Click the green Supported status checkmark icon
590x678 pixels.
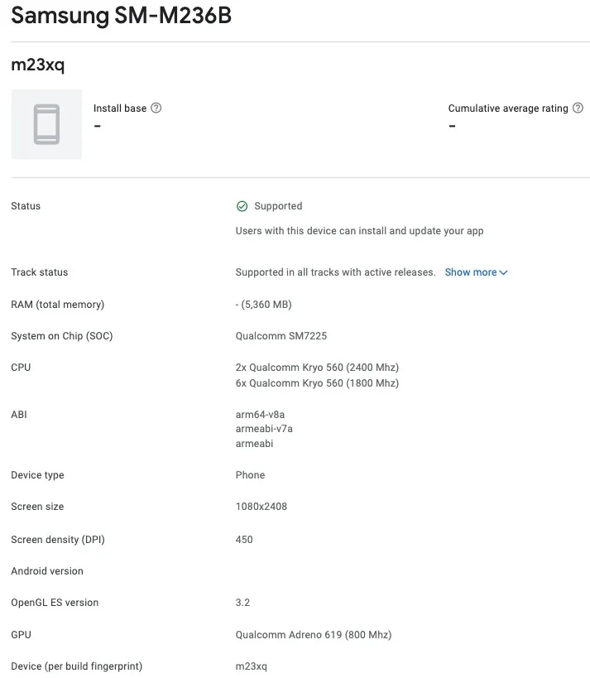(242, 205)
